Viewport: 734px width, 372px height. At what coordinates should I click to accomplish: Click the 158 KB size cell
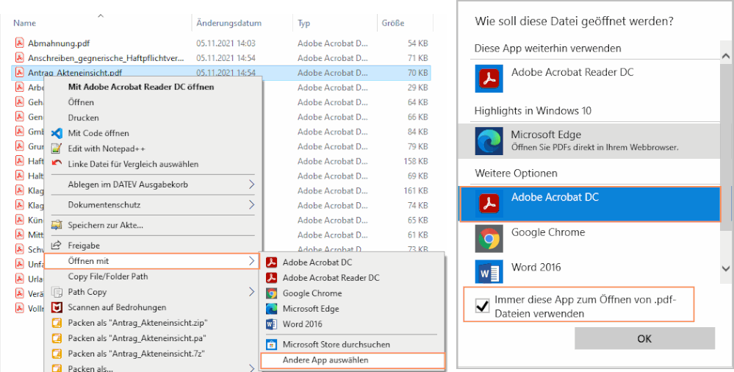[x=416, y=161]
